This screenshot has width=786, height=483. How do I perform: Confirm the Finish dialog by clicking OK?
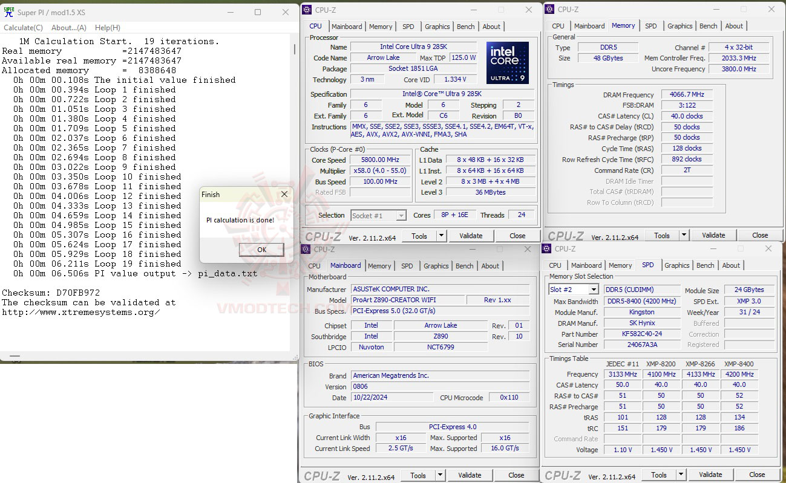tap(261, 250)
